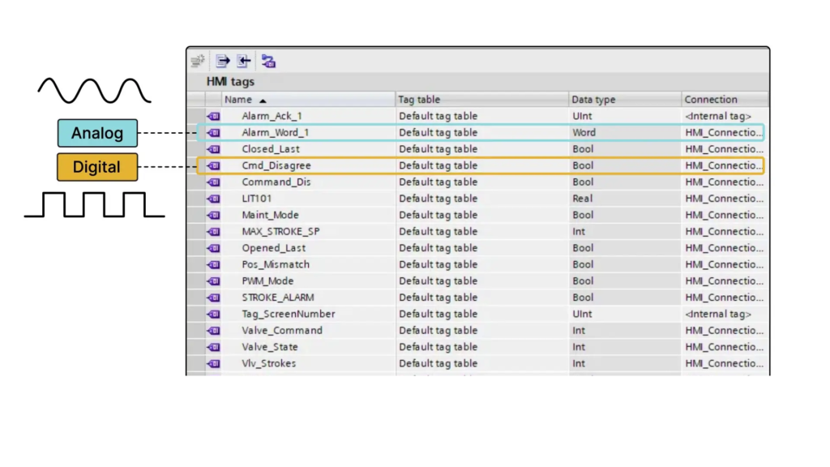Select the Analog label box
This screenshot has width=830, height=467.
click(x=97, y=133)
